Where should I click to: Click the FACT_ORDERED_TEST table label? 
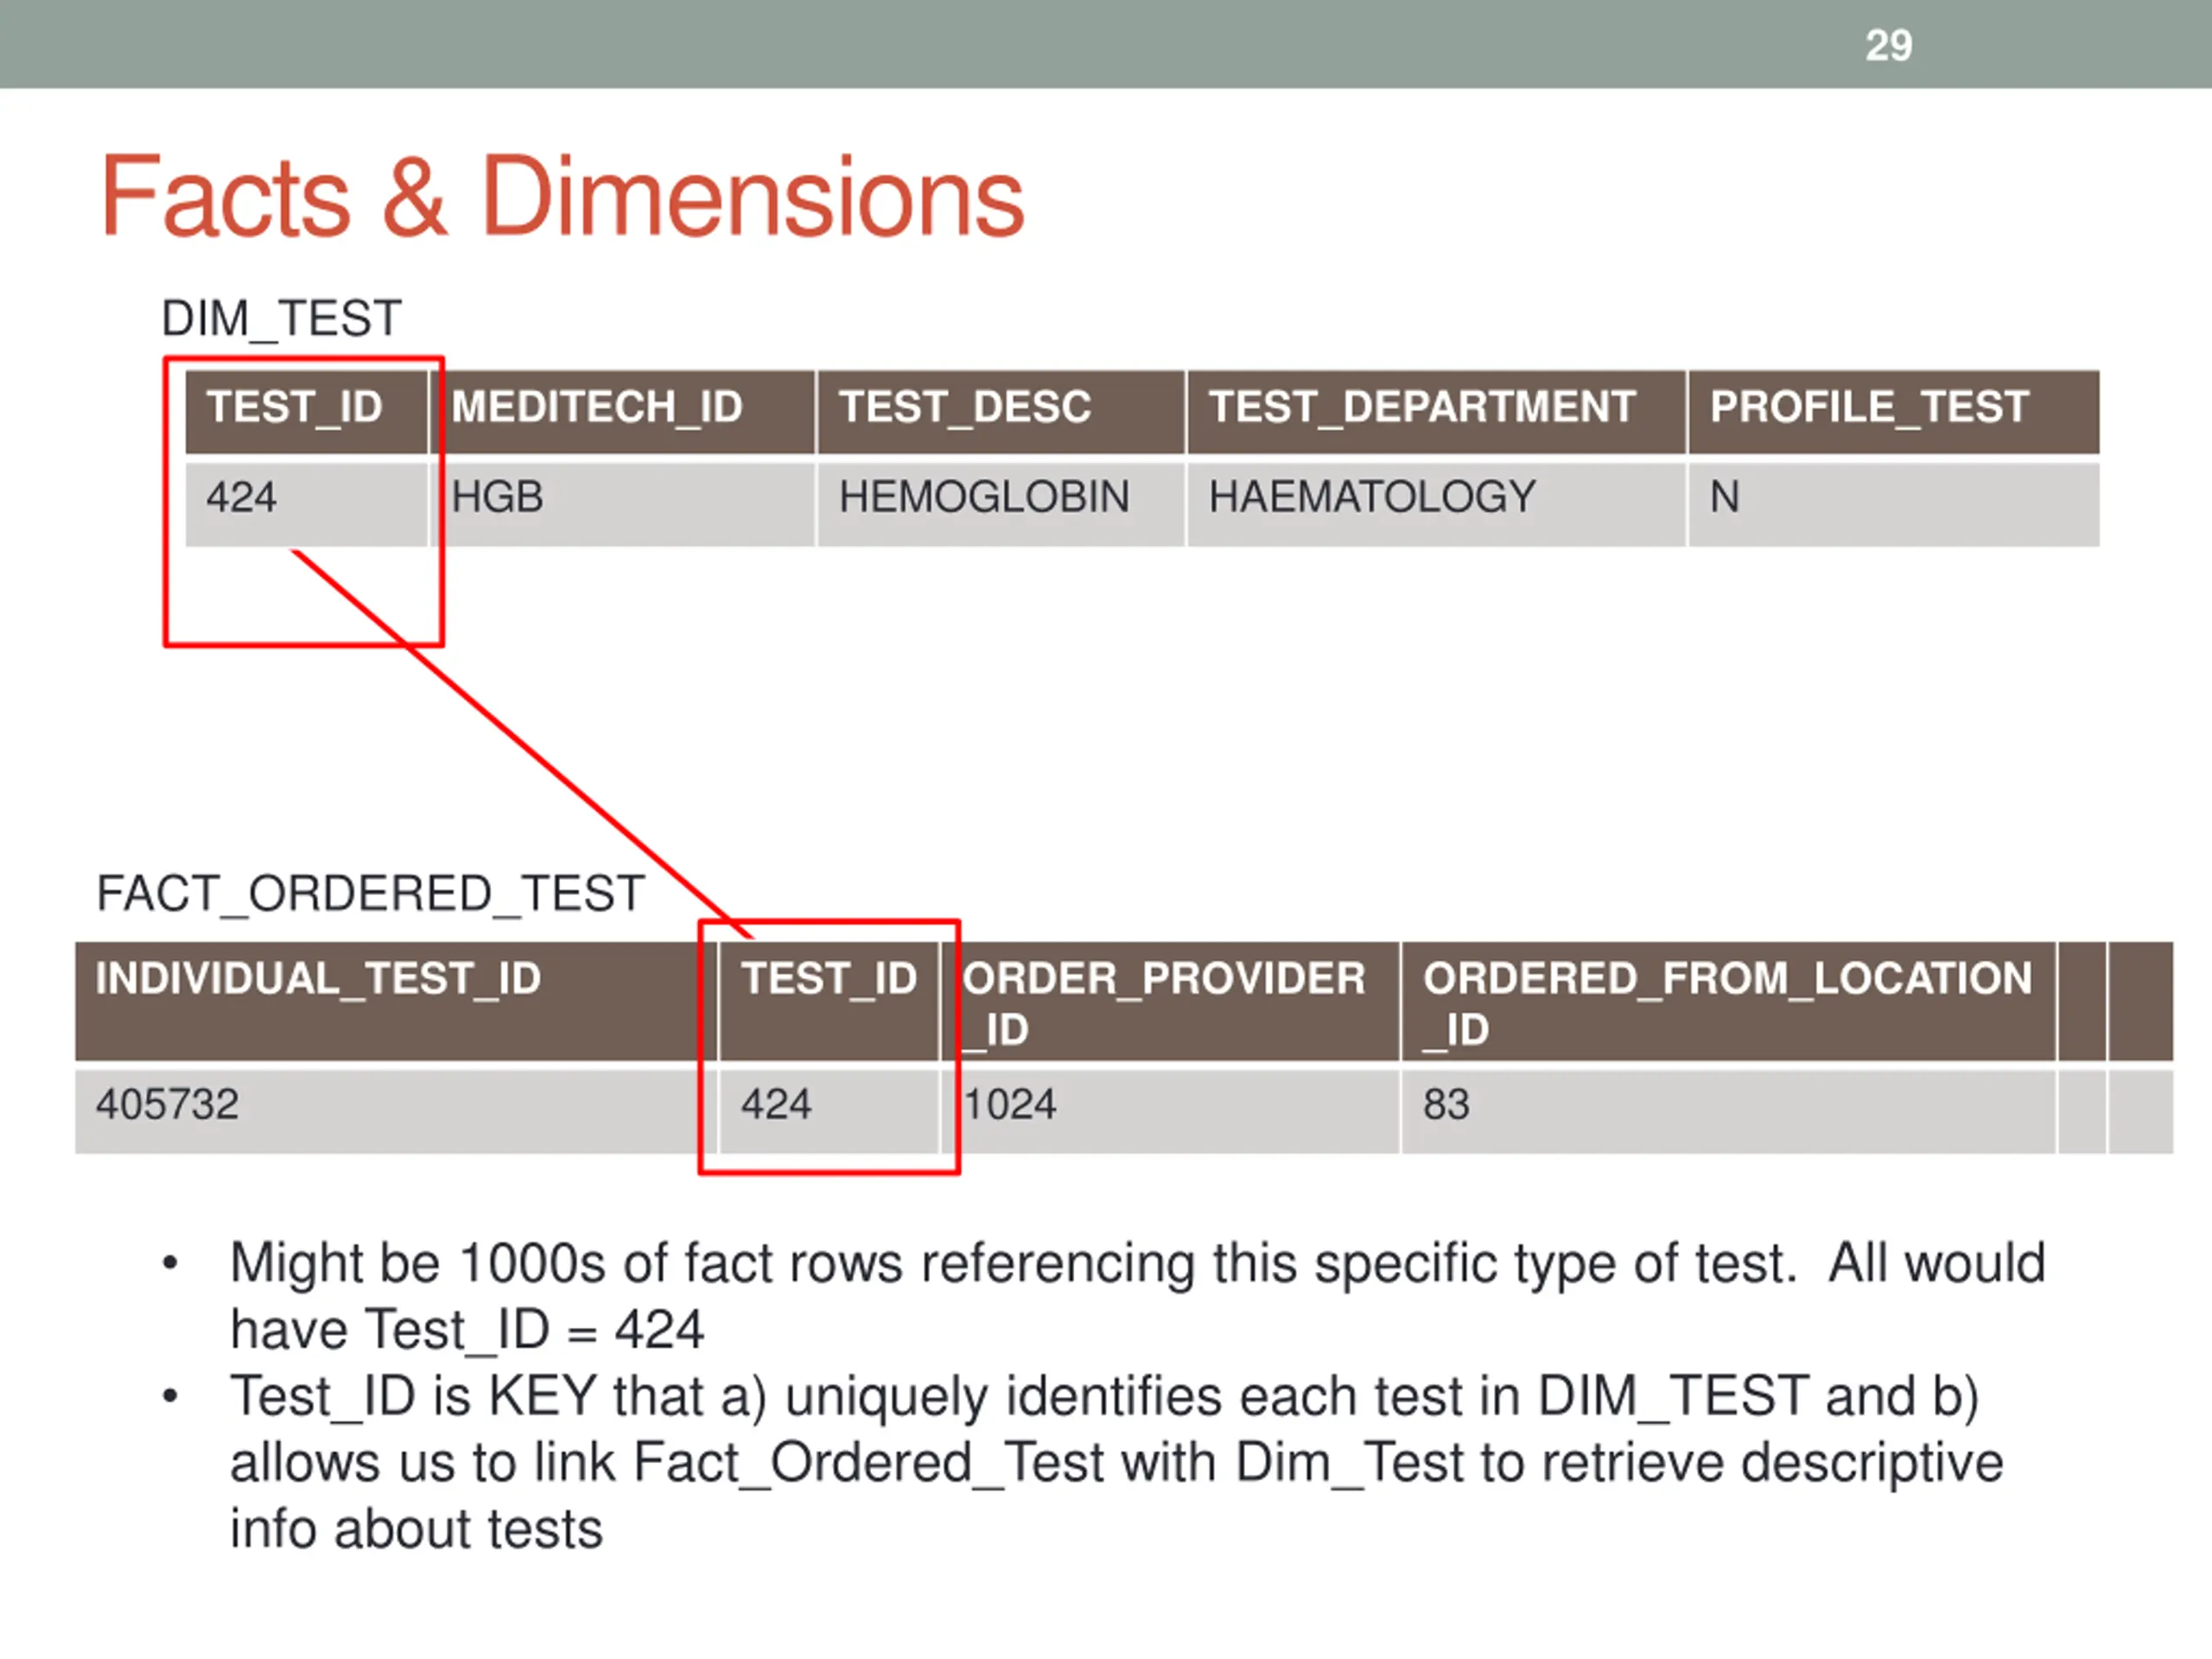370,893
